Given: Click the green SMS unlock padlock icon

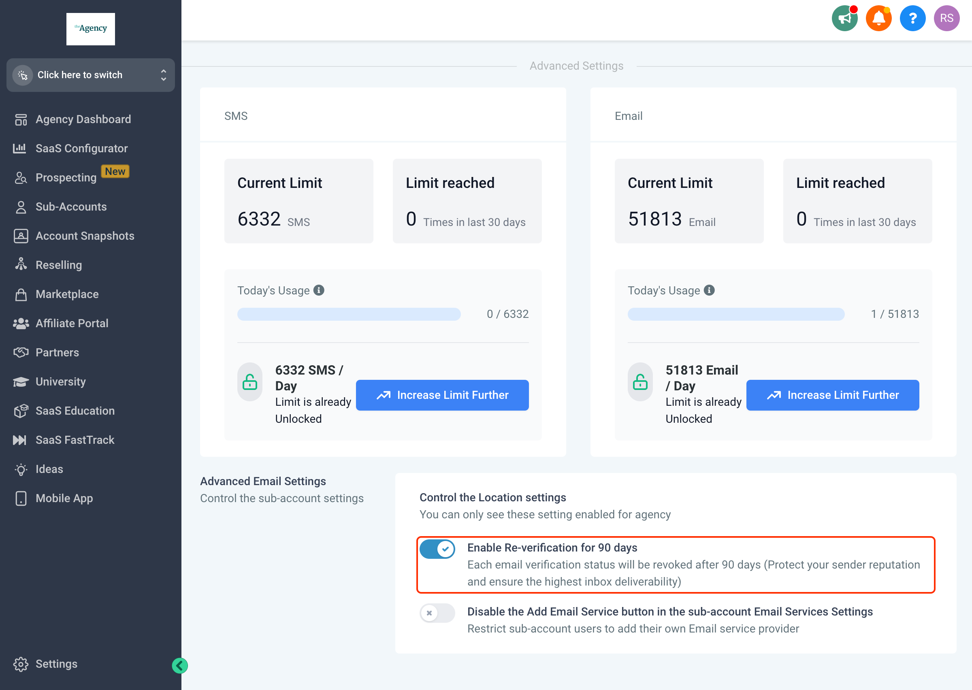Looking at the screenshot, I should tap(250, 382).
